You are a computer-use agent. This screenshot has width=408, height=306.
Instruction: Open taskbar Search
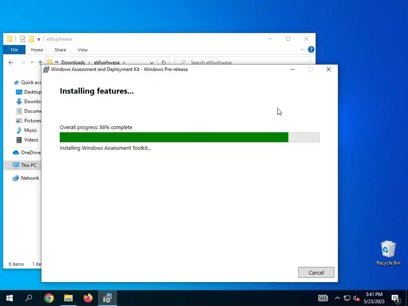(29, 298)
